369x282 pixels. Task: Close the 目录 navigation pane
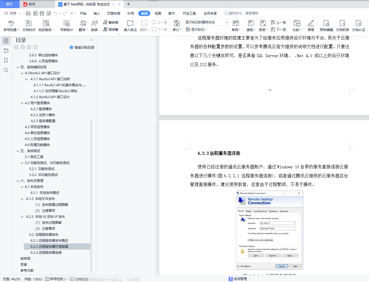click(x=92, y=40)
